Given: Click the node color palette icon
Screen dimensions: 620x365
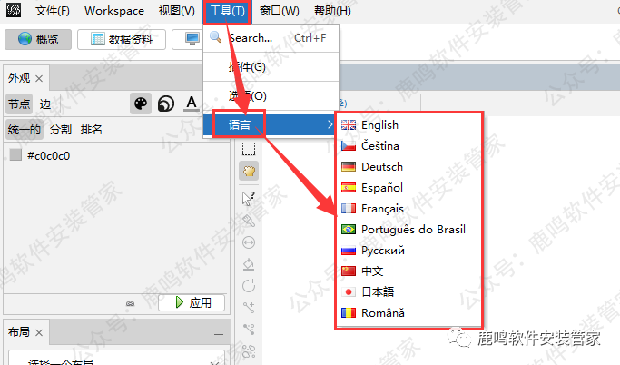Looking at the screenshot, I should [x=141, y=104].
